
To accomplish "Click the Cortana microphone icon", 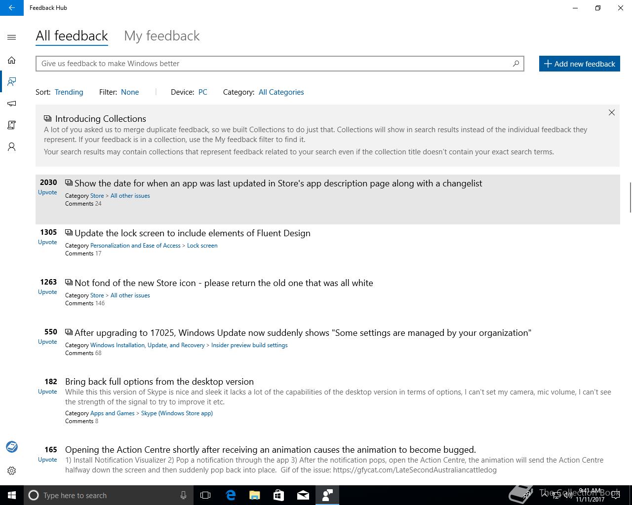I will (183, 495).
